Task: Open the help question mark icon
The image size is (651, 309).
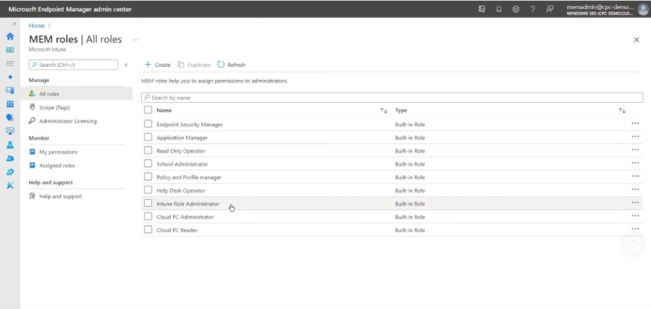Action: tap(533, 9)
